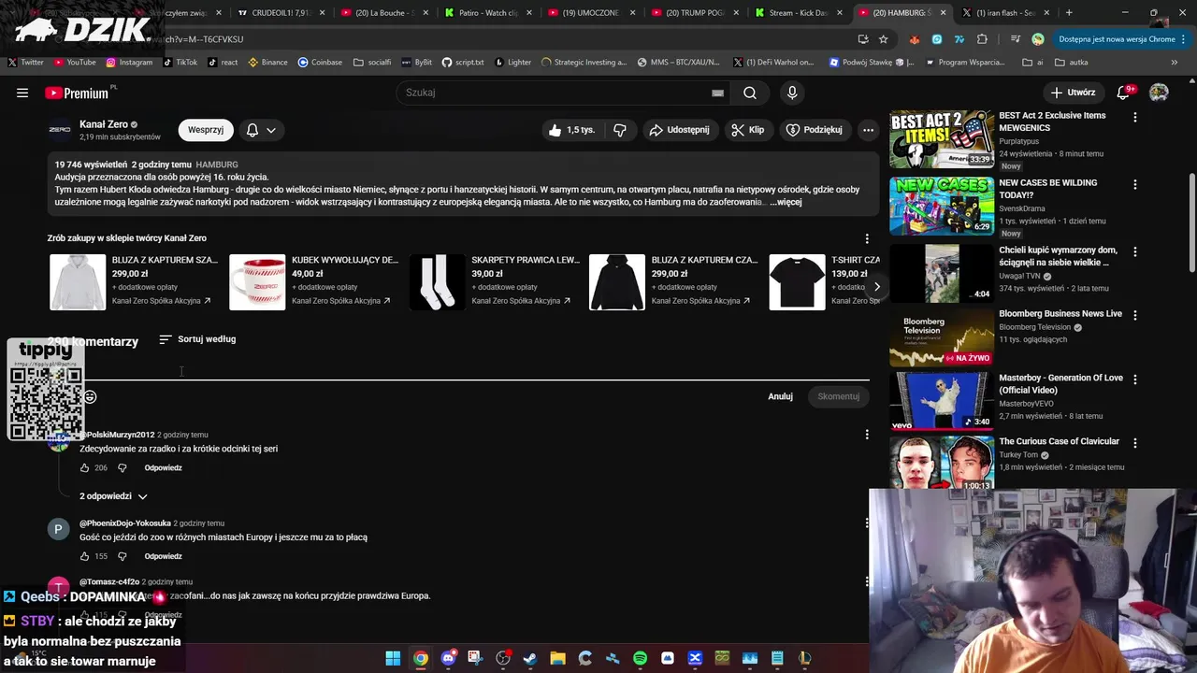Open Masterboy Generation Of Love thumbnail
1197x673 pixels.
click(x=942, y=401)
